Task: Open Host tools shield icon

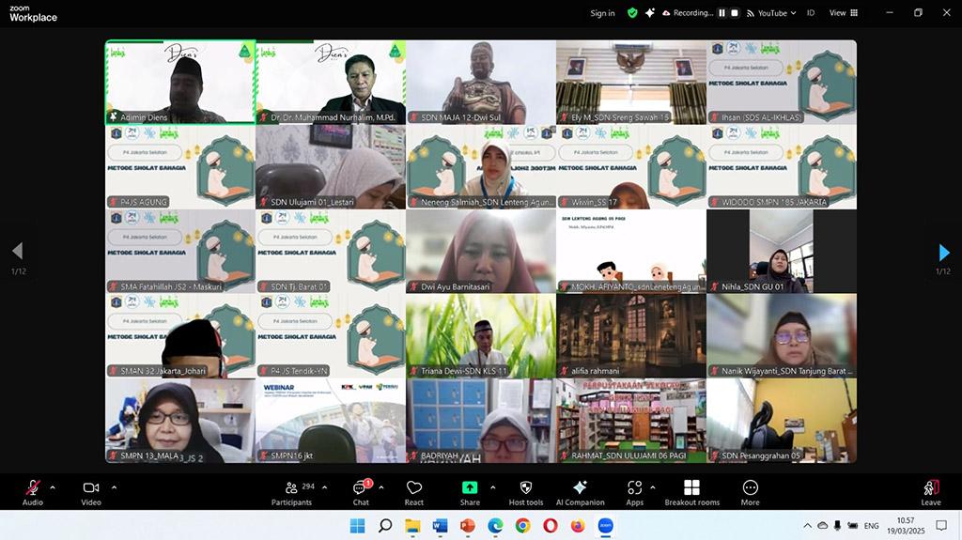Action: pos(525,491)
